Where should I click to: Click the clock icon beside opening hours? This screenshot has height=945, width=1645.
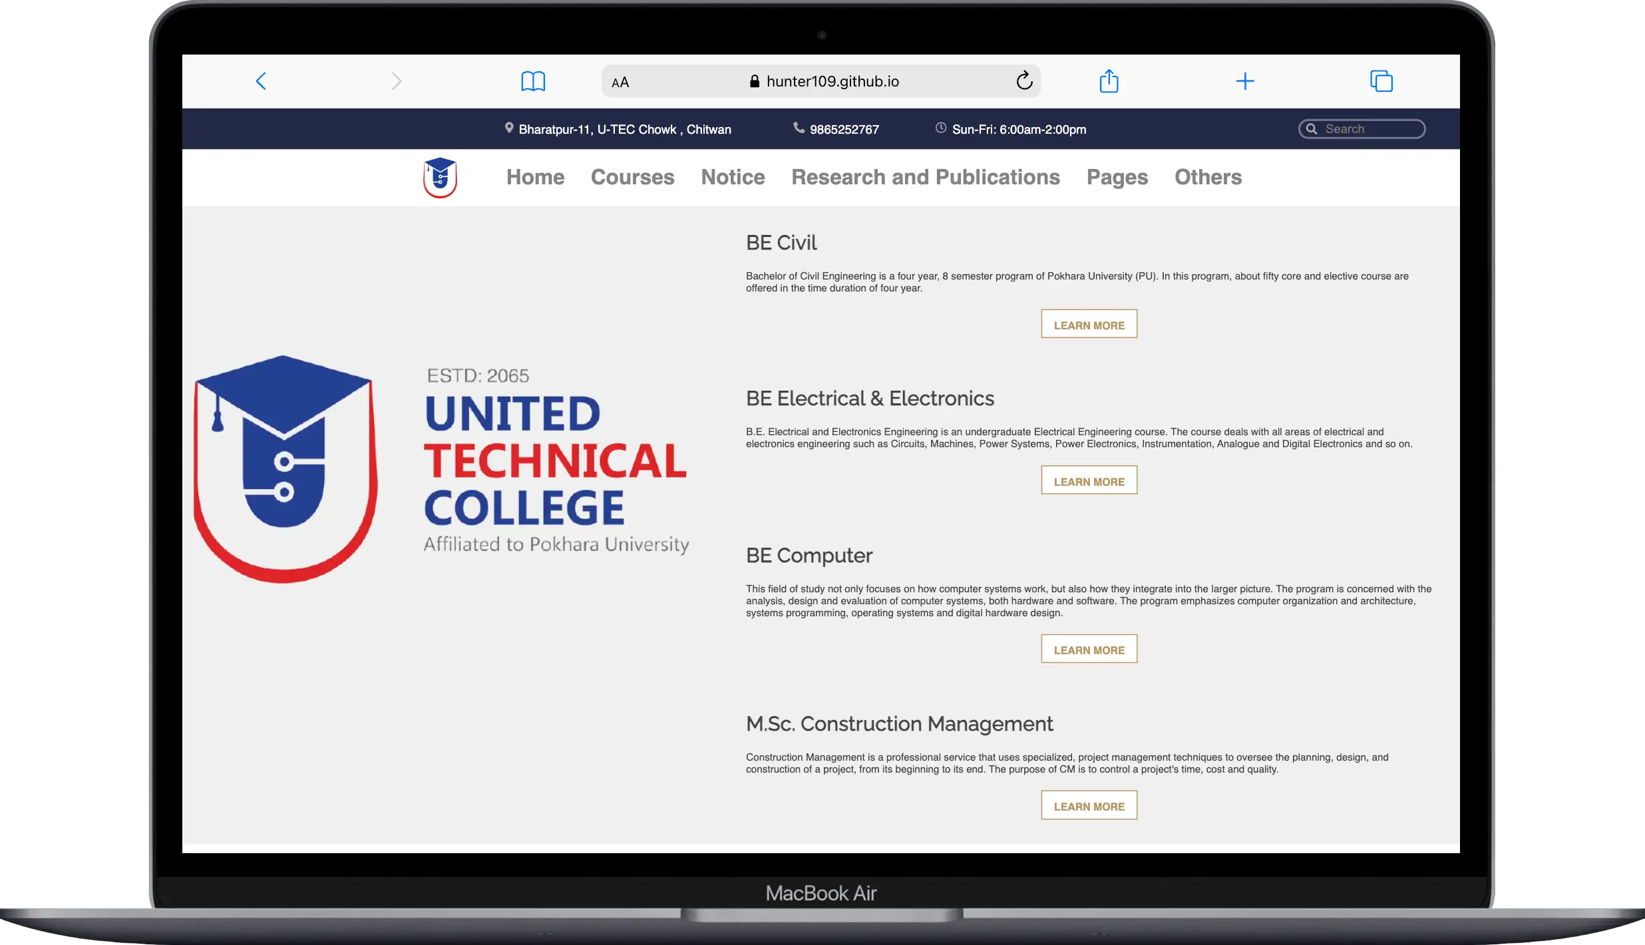tap(940, 128)
